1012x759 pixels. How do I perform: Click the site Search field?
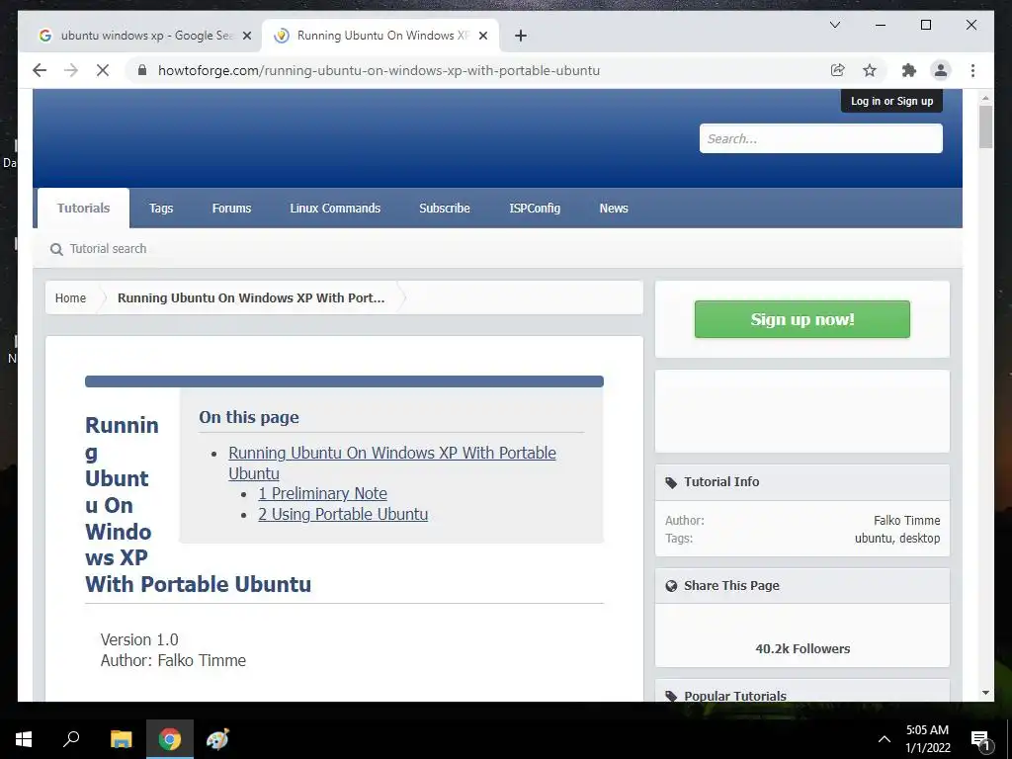(820, 138)
